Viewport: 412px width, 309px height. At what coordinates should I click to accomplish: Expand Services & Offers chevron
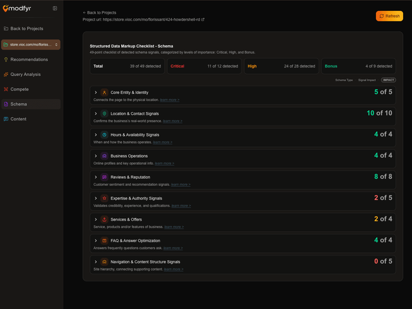pyautogui.click(x=96, y=220)
